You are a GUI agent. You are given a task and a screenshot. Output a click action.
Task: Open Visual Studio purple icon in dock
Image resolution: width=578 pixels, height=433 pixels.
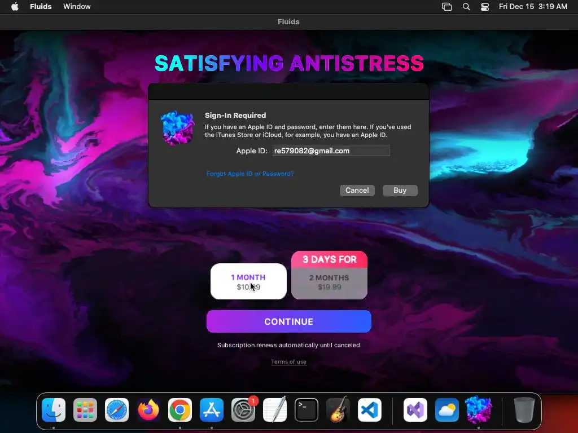coord(415,410)
